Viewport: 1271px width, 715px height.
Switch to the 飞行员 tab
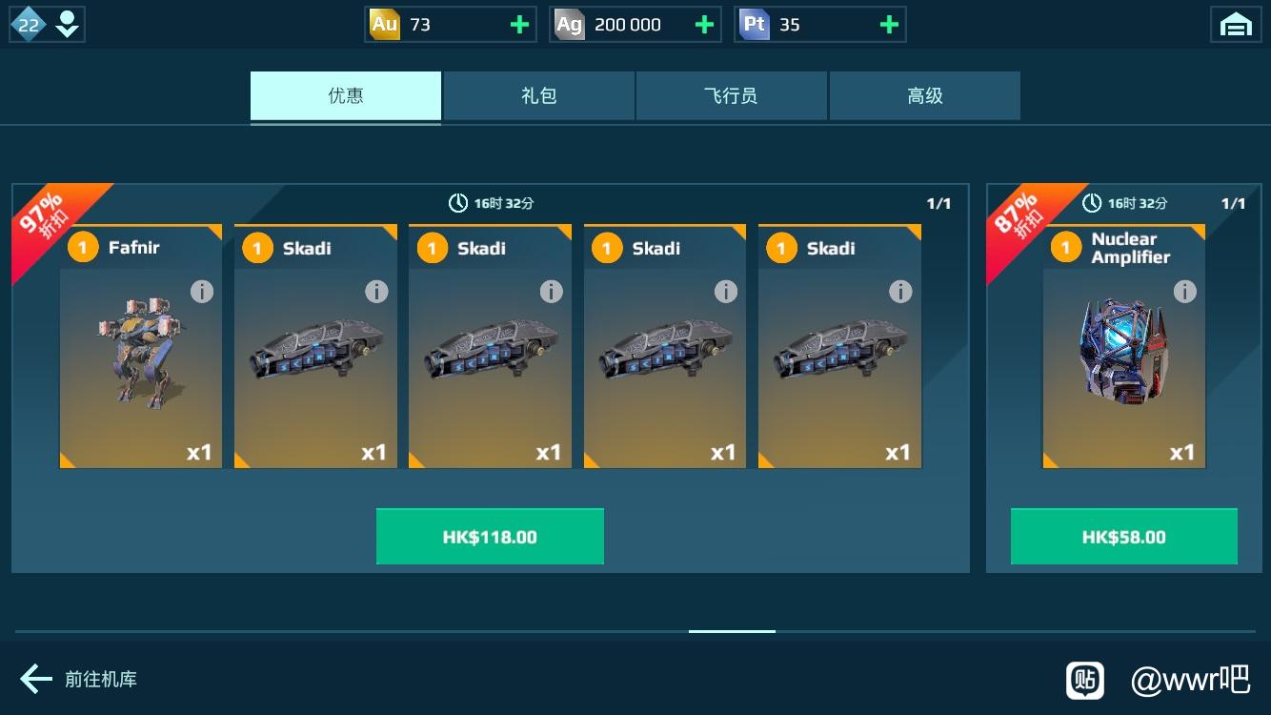(731, 95)
